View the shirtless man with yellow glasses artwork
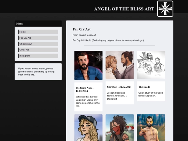 tap(151, 127)
